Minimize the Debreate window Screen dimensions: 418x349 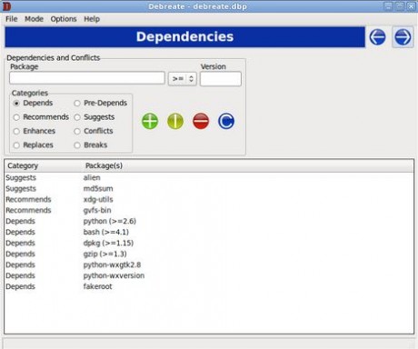pyautogui.click(x=388, y=6)
